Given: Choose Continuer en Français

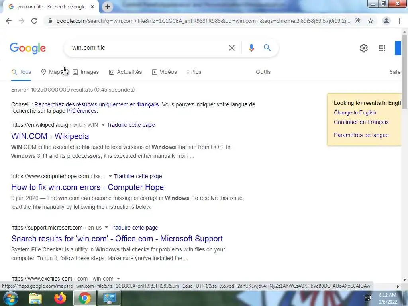Looking at the screenshot, I should tap(361, 122).
